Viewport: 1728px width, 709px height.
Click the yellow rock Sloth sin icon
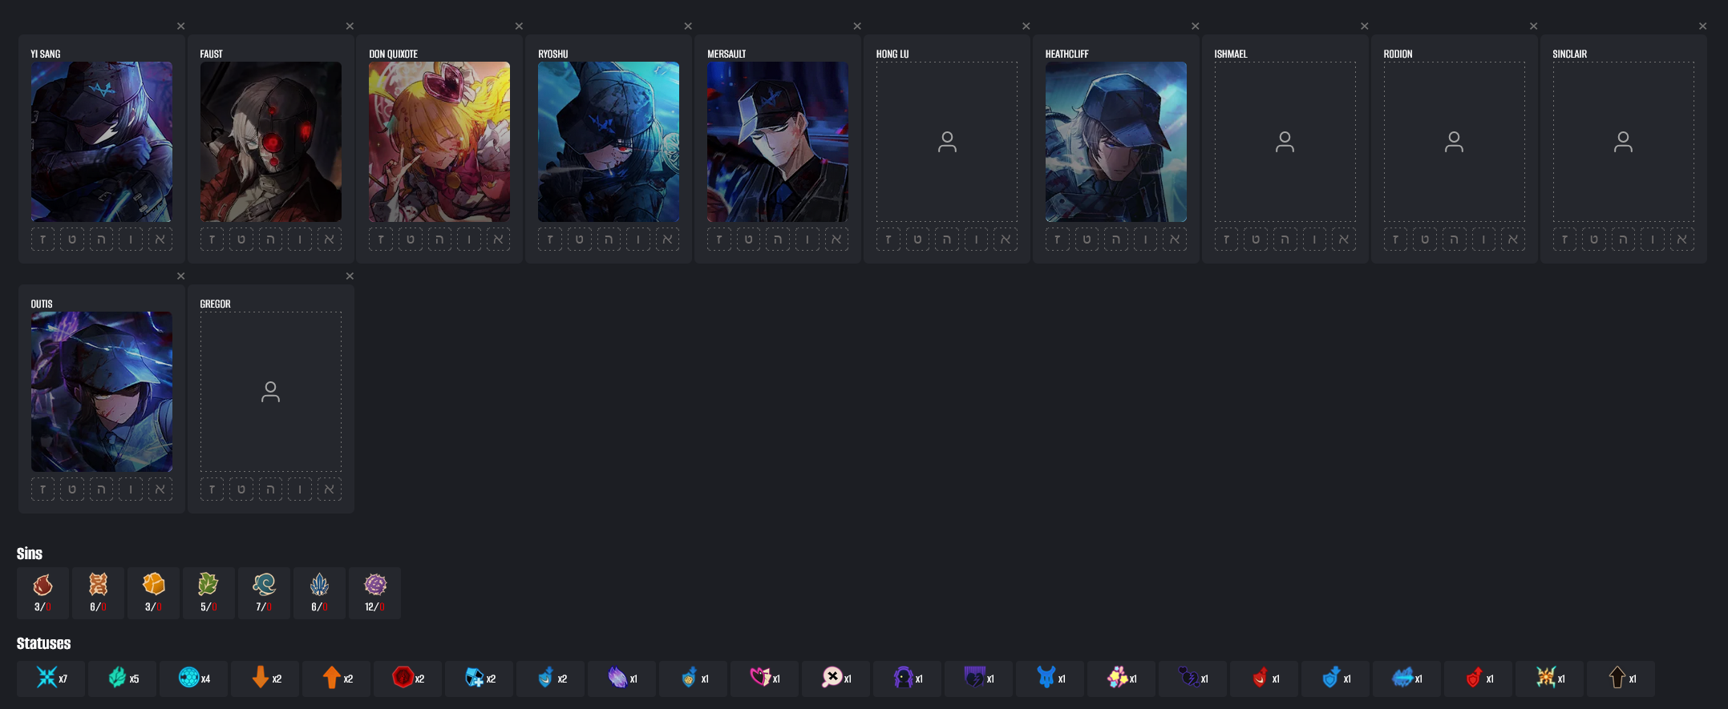pyautogui.click(x=153, y=585)
